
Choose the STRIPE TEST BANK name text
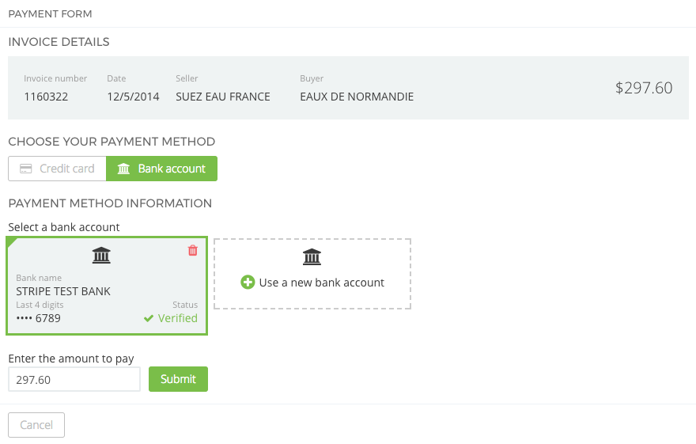point(63,291)
